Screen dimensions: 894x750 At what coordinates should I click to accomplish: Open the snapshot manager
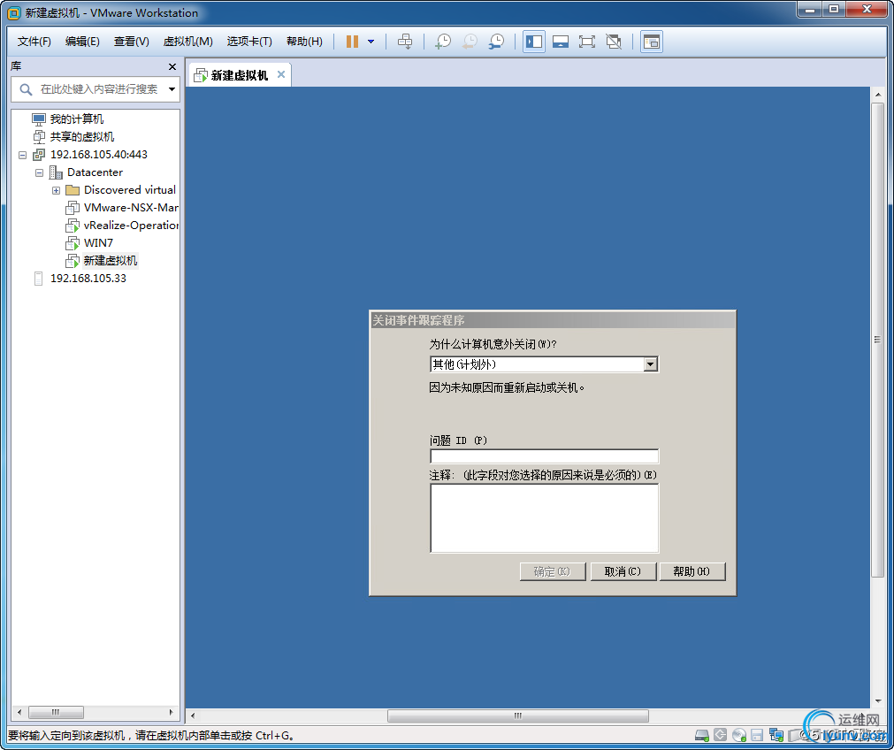[496, 41]
